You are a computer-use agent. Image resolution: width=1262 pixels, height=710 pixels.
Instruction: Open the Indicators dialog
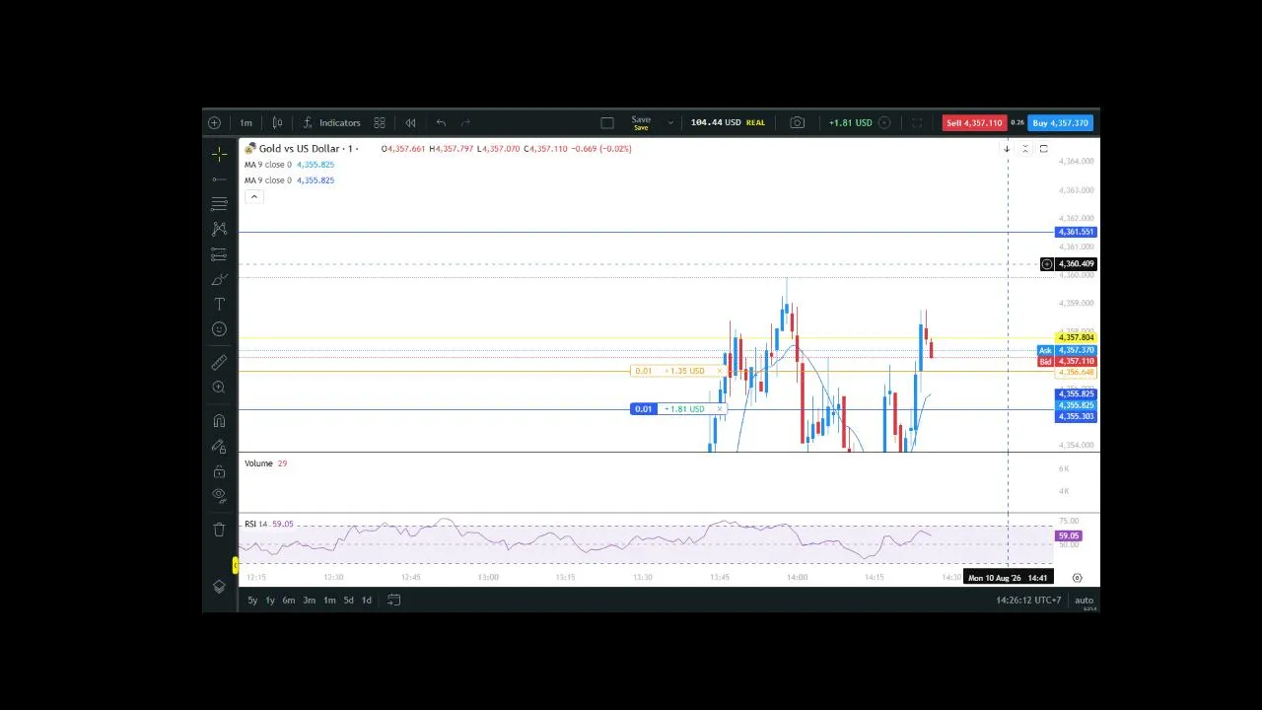331,123
